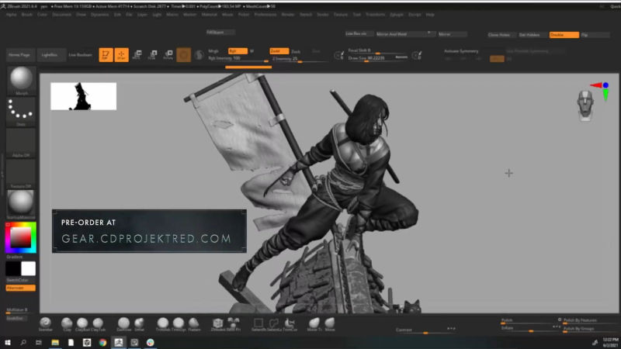This screenshot has height=349, width=621.
Task: Click the Home Page button
Action: point(19,55)
